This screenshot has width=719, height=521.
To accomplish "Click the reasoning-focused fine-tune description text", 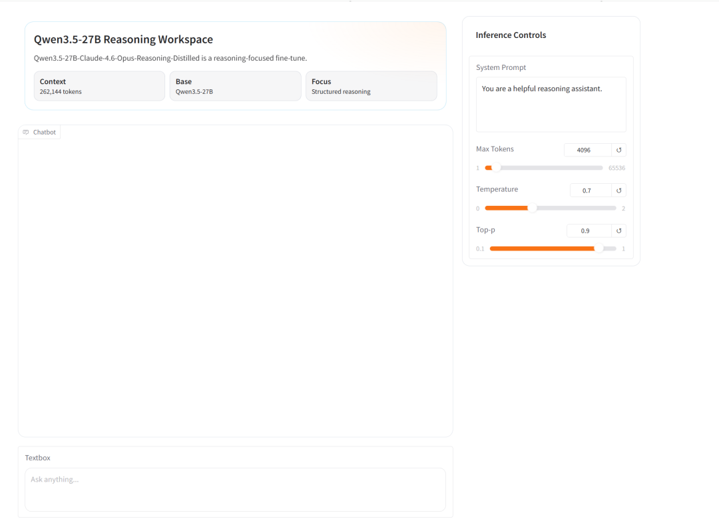I will 170,59.
